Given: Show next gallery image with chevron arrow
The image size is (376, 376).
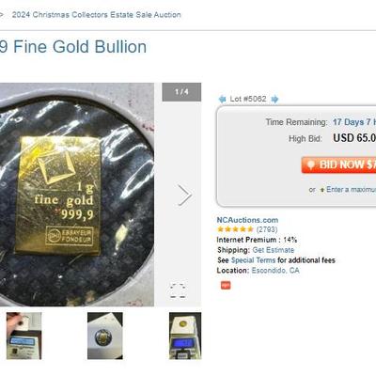Looking at the screenshot, I should pos(184,195).
